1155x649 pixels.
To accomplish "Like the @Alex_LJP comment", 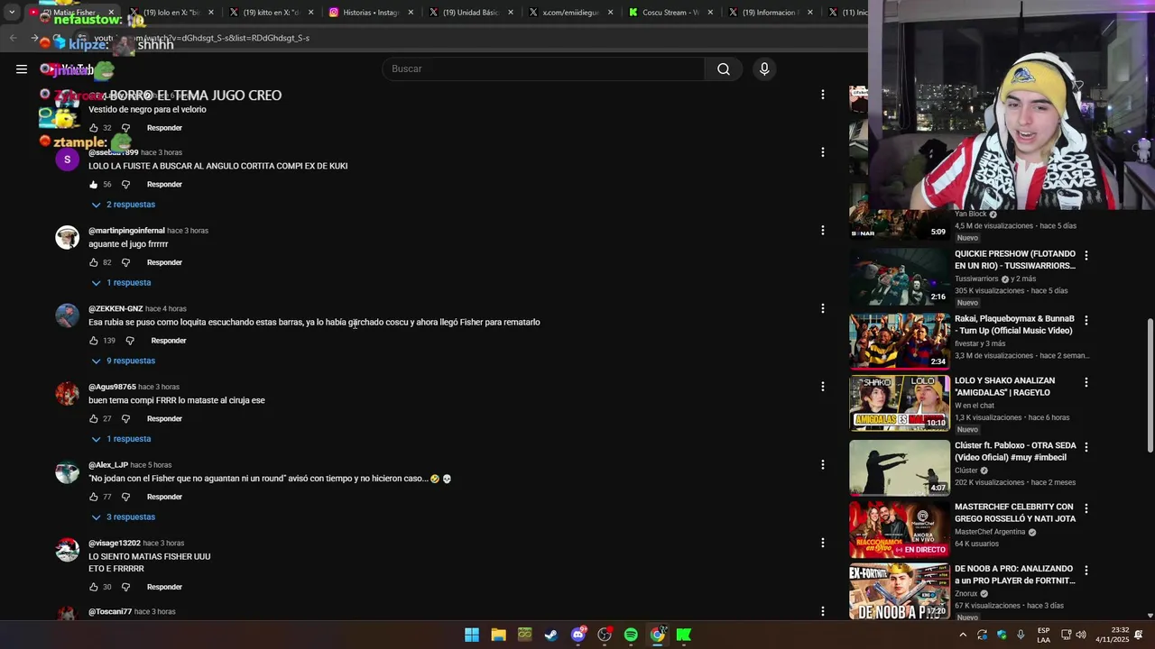I will pos(93,497).
